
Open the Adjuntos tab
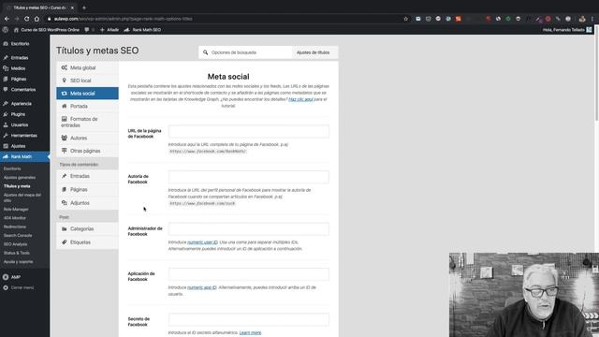87,203
